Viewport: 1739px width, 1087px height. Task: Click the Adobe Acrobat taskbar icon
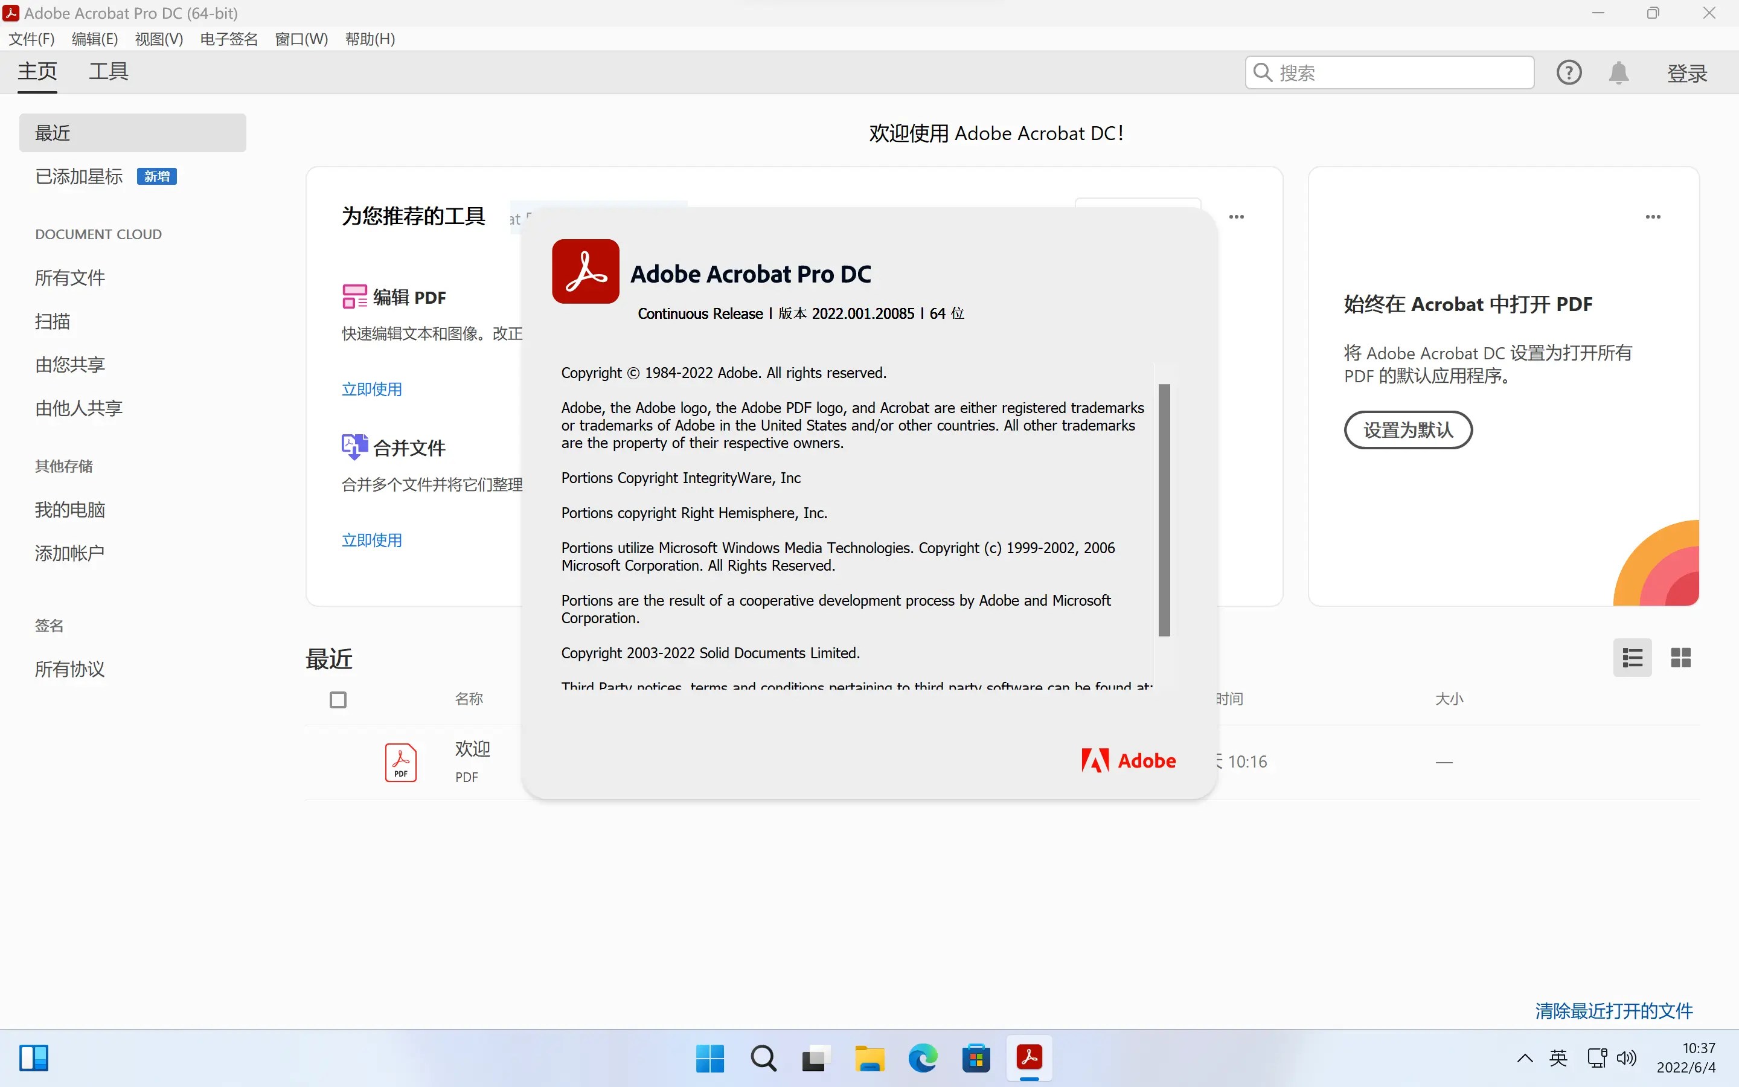(1028, 1058)
